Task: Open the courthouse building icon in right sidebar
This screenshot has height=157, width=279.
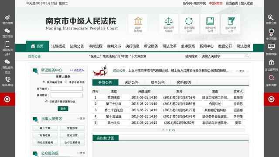Action: click(271, 62)
